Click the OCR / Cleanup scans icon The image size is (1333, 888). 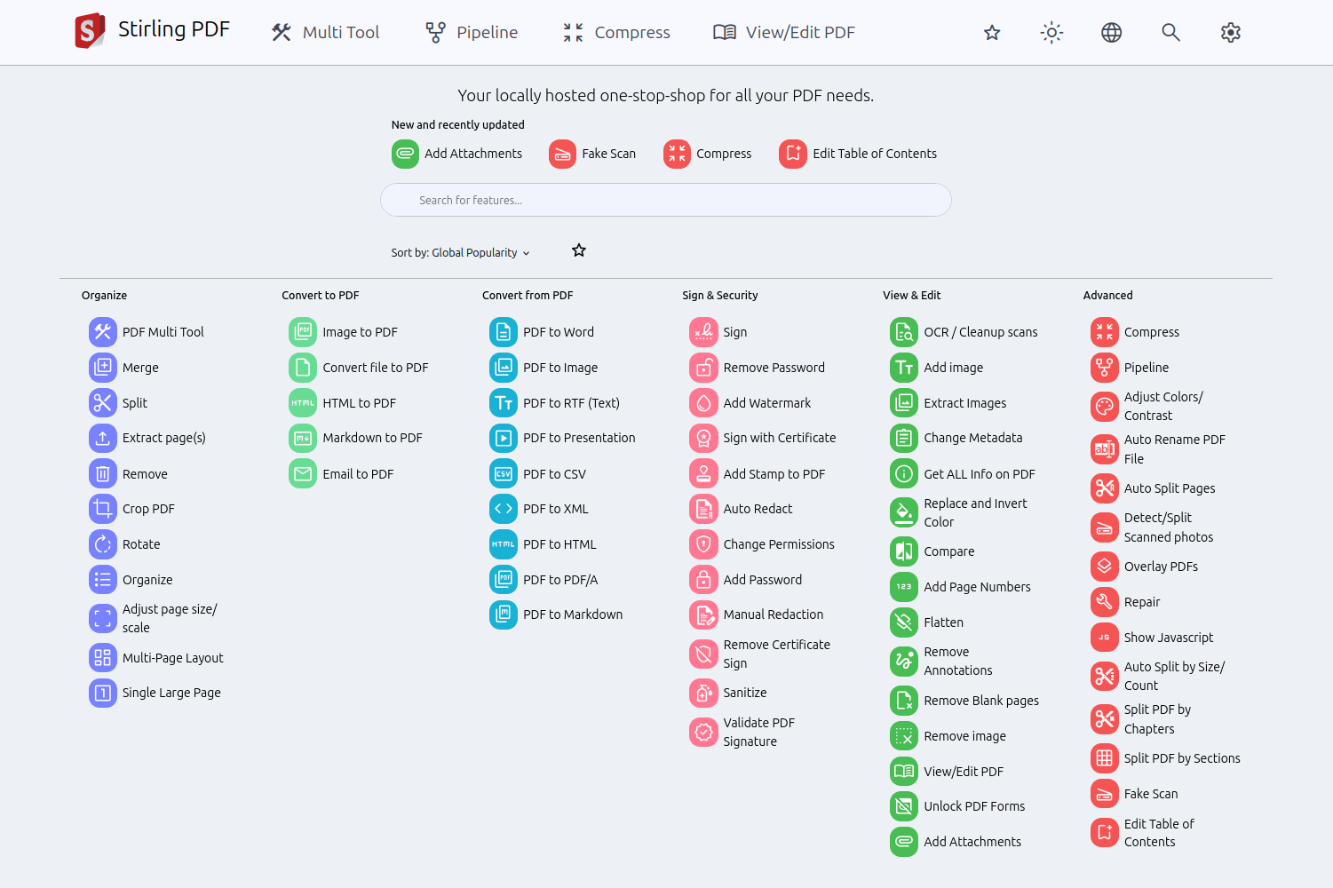tap(904, 332)
